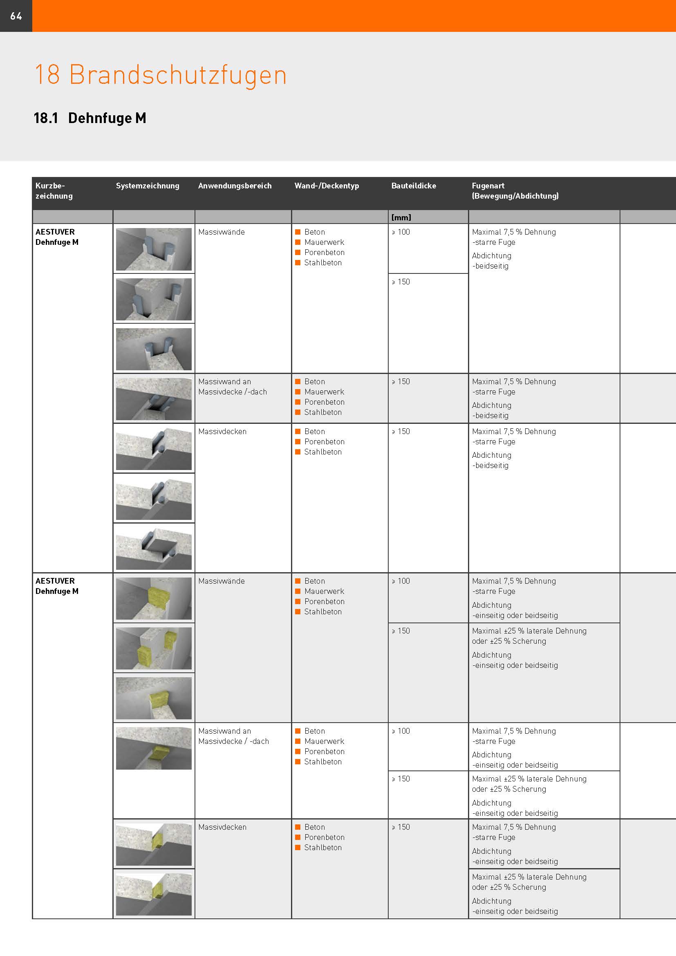Open the topmost grey-cord Massivwände system drawing

point(154,249)
